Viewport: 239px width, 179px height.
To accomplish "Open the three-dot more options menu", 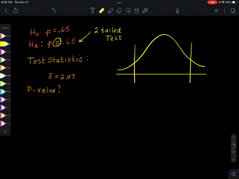I will click(225, 11).
